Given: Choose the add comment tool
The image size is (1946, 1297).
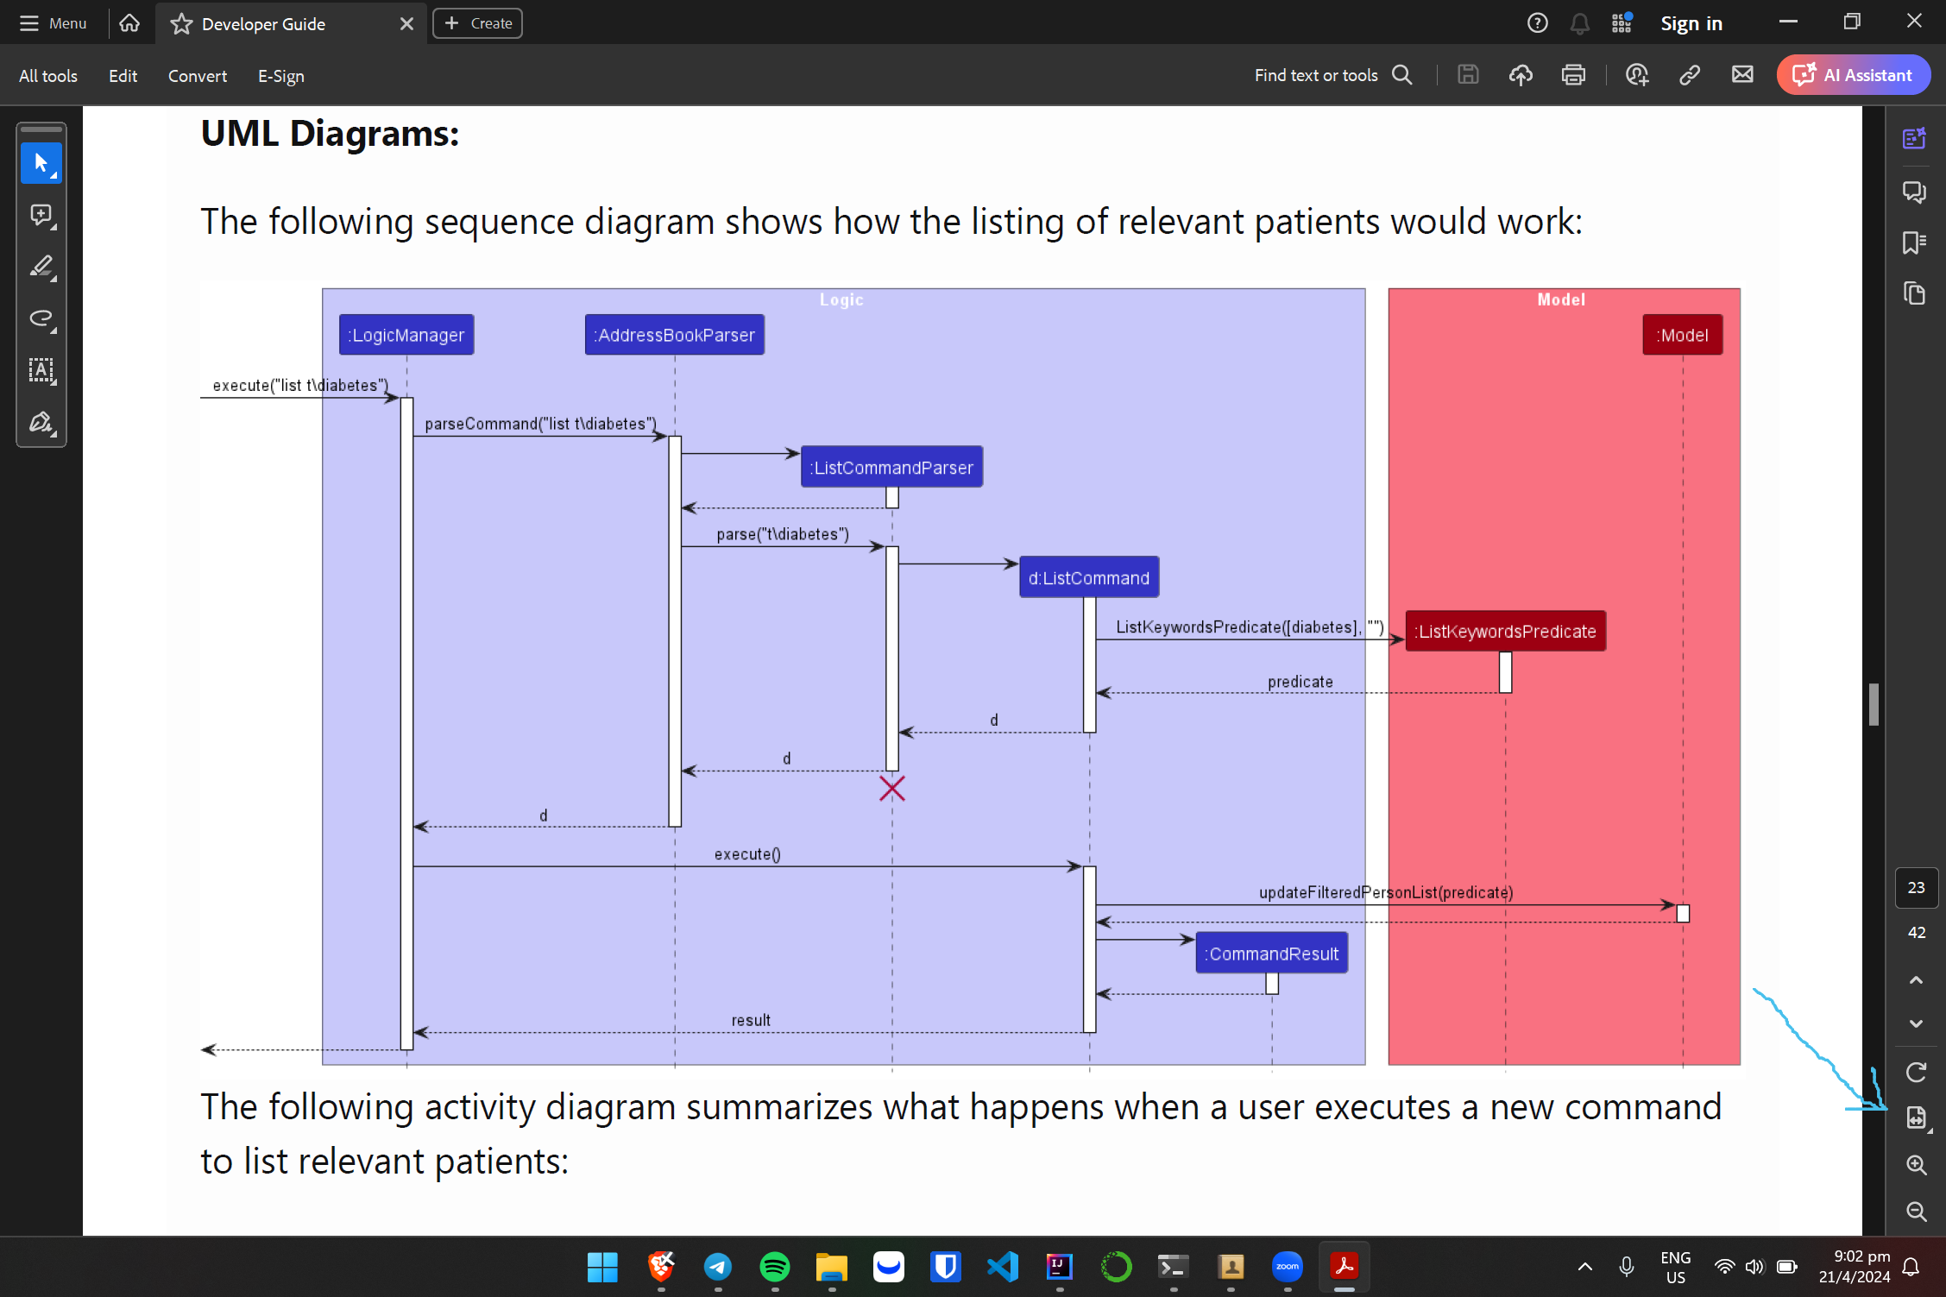Looking at the screenshot, I should click(41, 215).
